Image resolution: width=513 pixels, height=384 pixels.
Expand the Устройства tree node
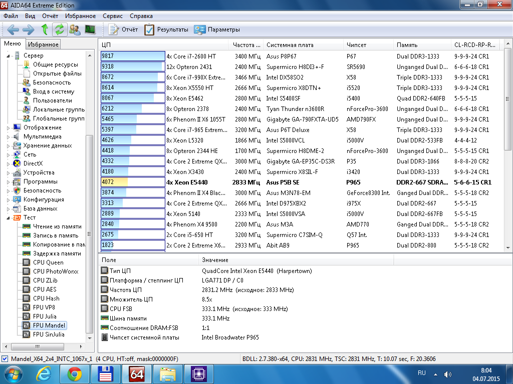pos(8,172)
